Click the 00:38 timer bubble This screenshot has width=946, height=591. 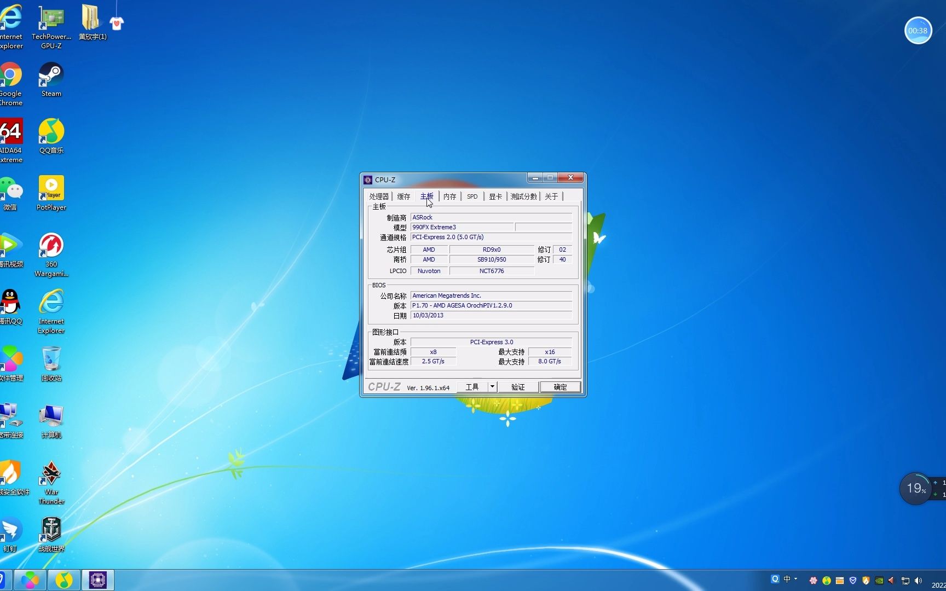pyautogui.click(x=918, y=31)
